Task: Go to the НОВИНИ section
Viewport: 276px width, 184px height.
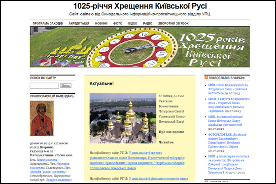Action: (101, 24)
